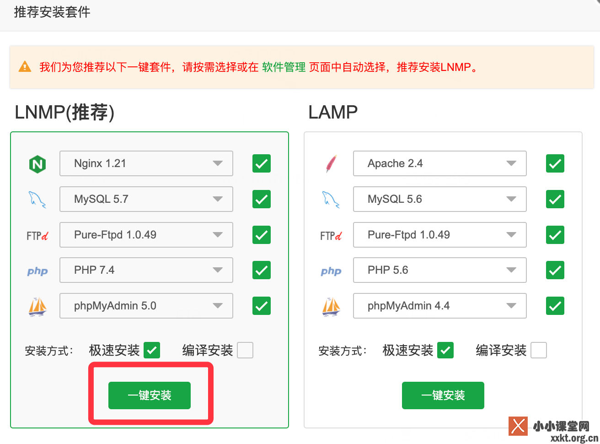Open the MySQL 5.7 version dropdown
Image resolution: width=600 pixels, height=444 pixels.
(146, 199)
